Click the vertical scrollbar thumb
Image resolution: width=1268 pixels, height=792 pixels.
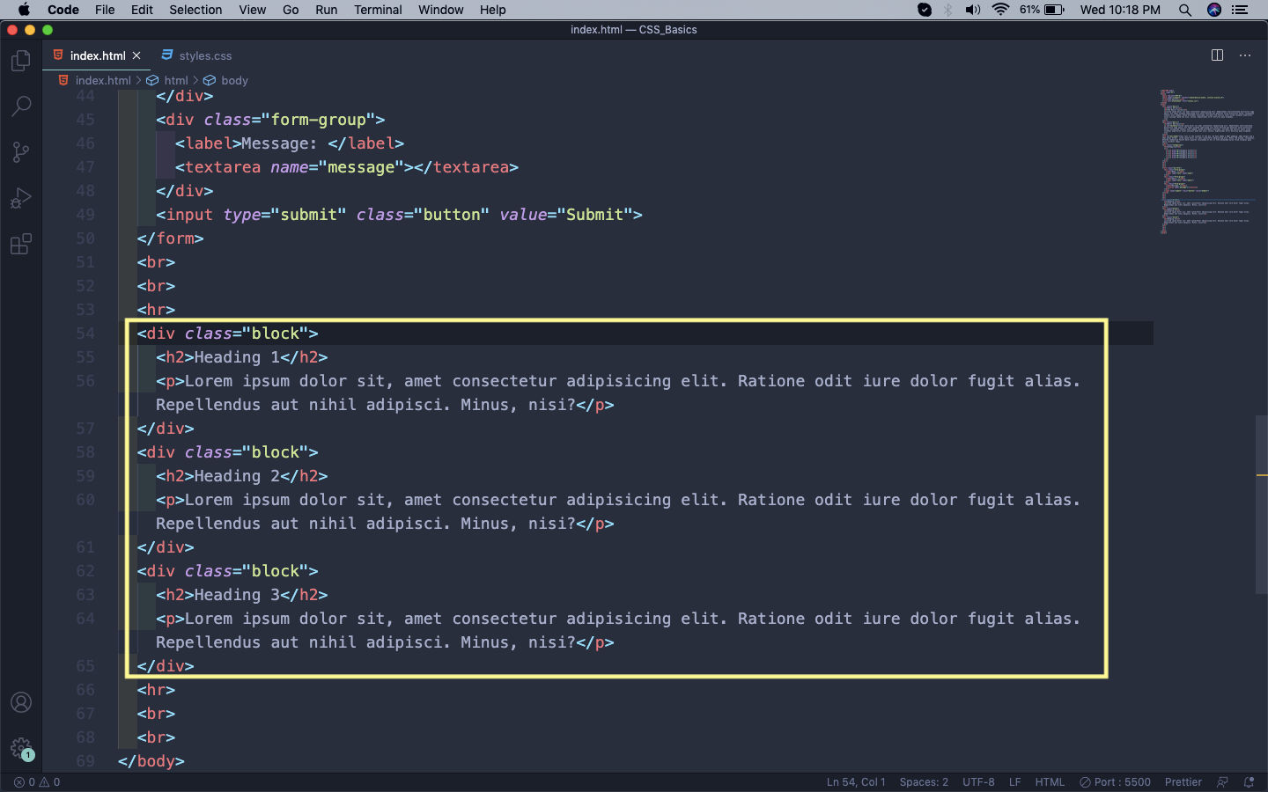point(1262,504)
